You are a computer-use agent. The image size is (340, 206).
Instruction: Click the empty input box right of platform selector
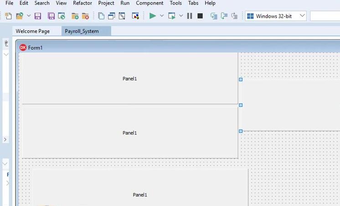pos(325,16)
